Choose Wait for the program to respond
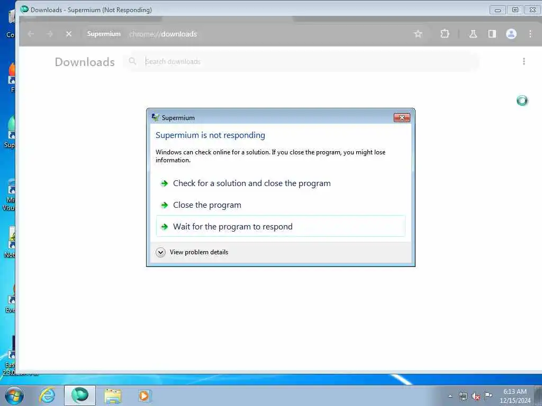 pyautogui.click(x=281, y=226)
